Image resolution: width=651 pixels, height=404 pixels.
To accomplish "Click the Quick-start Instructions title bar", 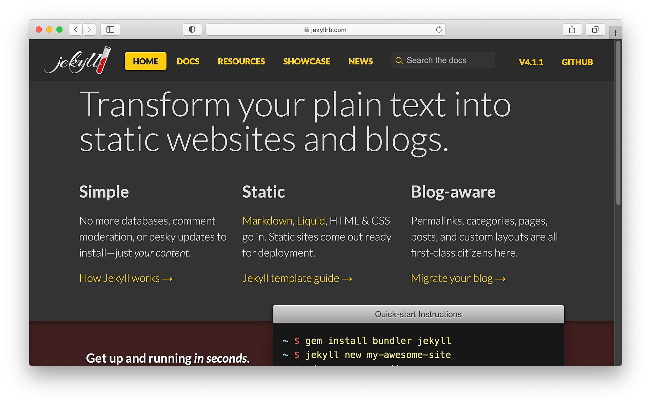I will (418, 314).
